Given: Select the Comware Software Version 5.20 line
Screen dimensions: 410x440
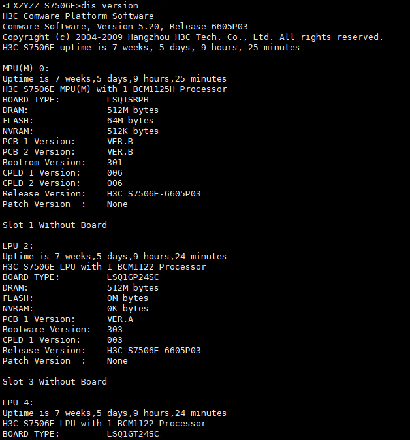Looking at the screenshot, I should 125,27.
